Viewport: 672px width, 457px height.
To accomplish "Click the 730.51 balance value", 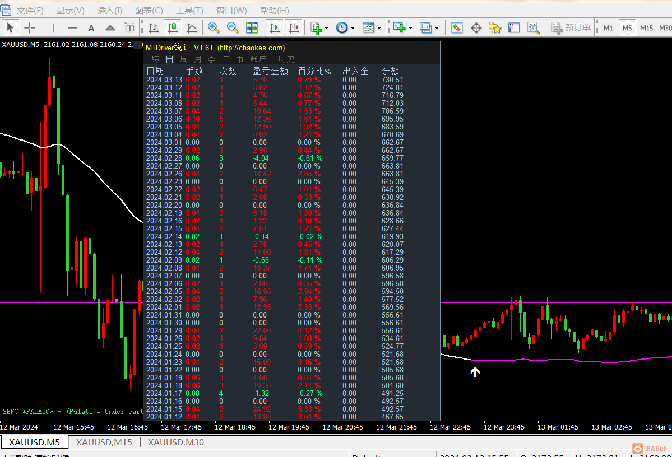I will coord(392,80).
